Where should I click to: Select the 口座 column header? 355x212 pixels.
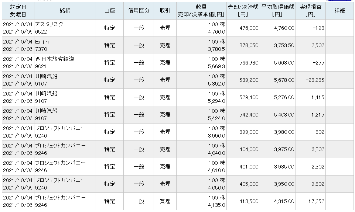tap(110, 11)
